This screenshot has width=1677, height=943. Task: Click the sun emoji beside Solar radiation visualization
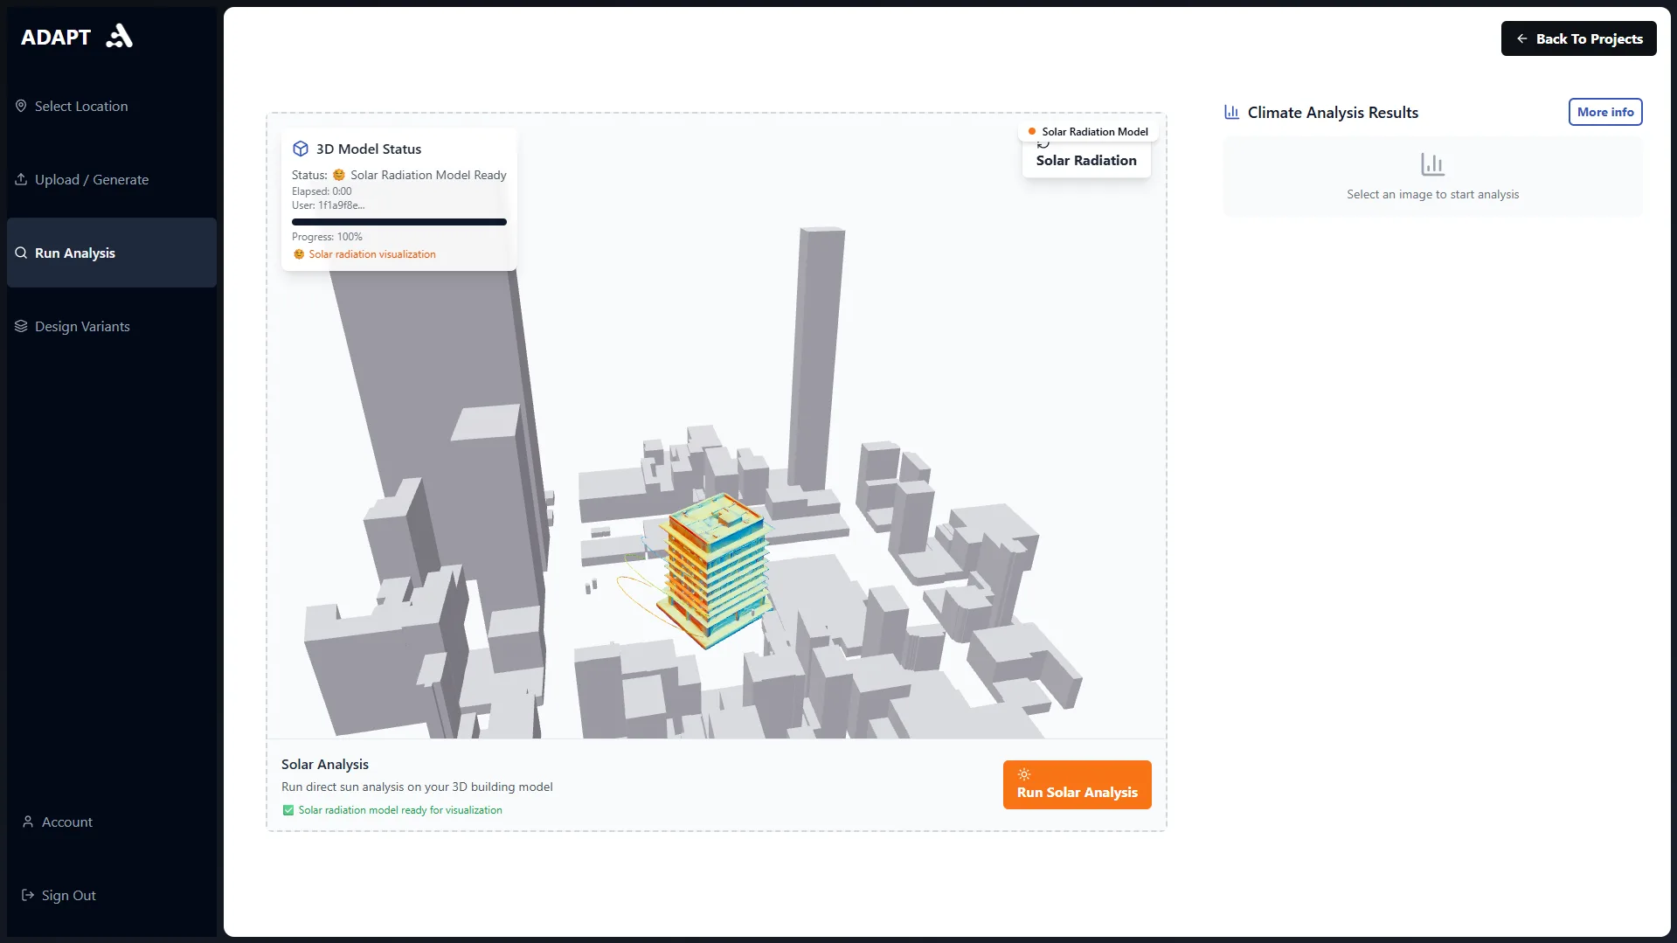point(299,254)
